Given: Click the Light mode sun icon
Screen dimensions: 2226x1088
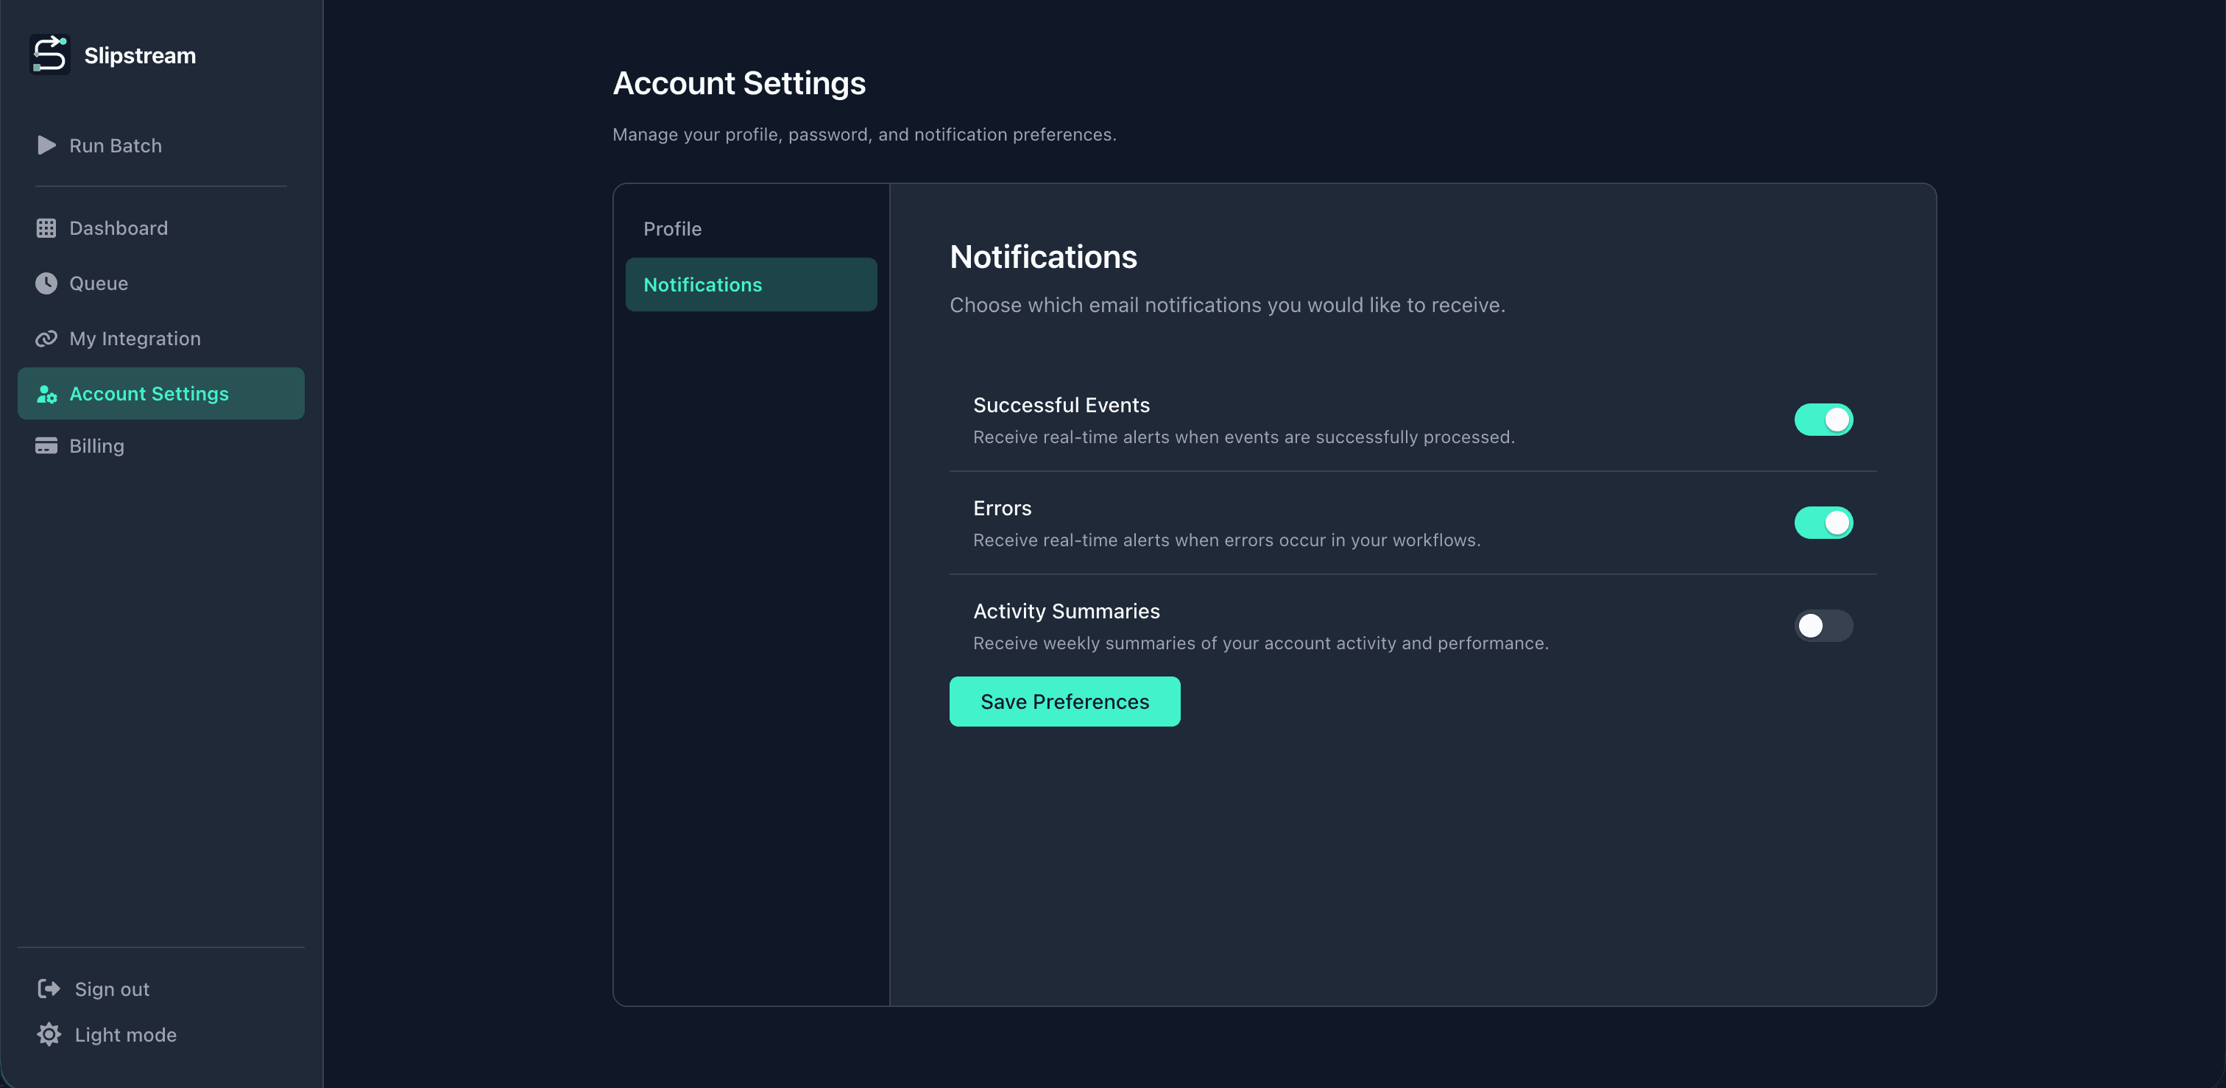Looking at the screenshot, I should point(49,1034).
